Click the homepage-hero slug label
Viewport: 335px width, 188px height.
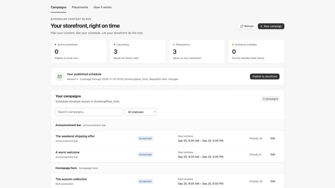point(88,168)
